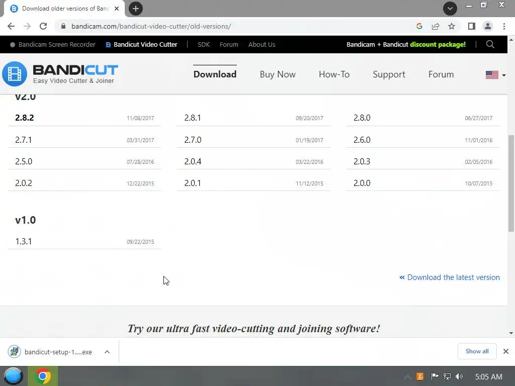Image resolution: width=515 pixels, height=386 pixels.
Task: Open the tab search dropdown
Action: (x=450, y=9)
